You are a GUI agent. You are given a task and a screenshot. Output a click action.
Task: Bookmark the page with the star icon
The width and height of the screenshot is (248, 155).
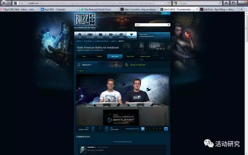coord(162,3)
